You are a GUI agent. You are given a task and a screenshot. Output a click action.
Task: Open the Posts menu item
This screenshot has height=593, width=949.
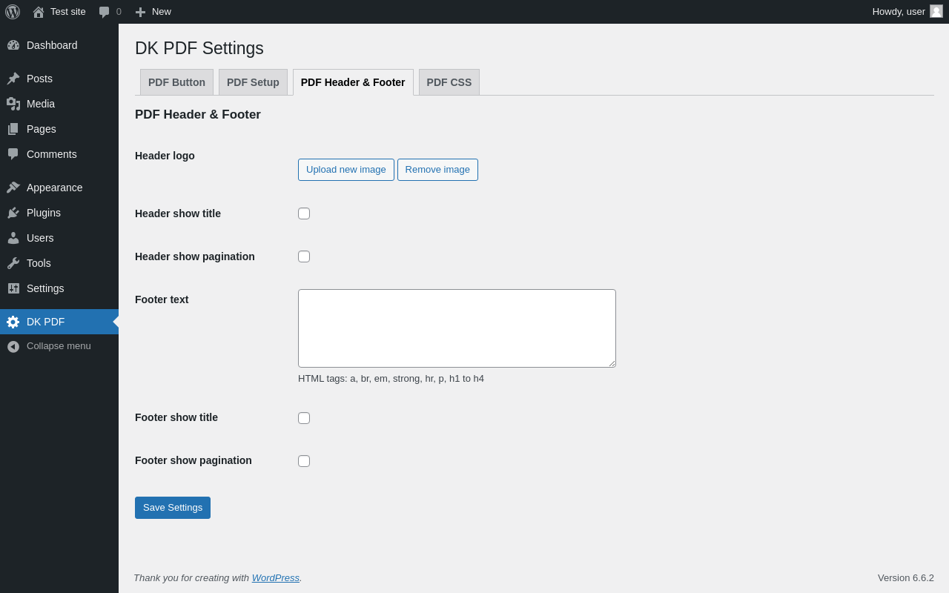tap(59, 79)
